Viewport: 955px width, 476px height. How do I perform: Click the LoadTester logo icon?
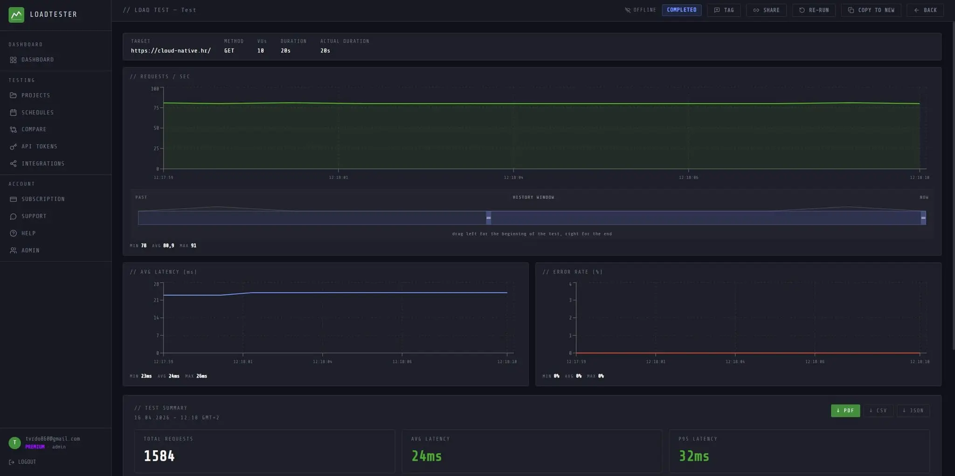16,14
